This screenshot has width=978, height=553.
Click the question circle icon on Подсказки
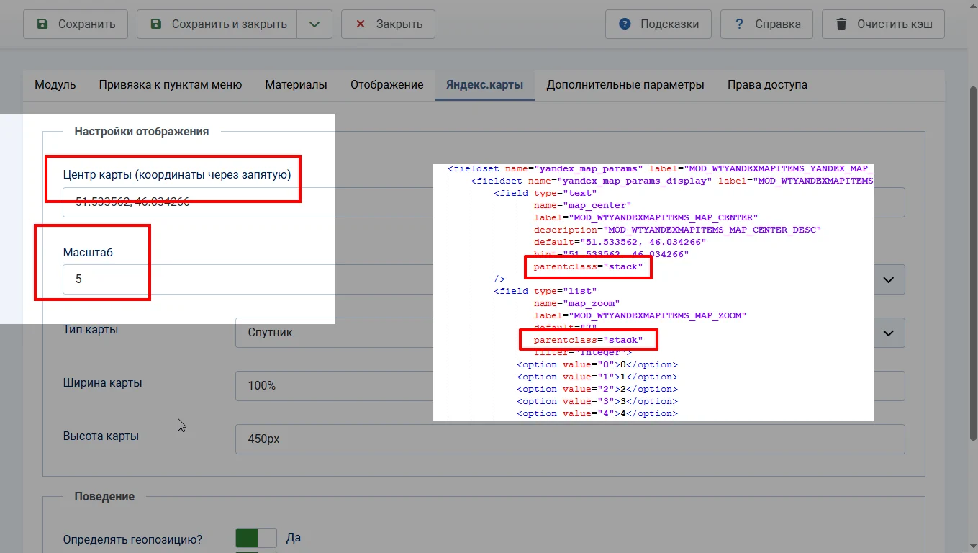pyautogui.click(x=625, y=24)
